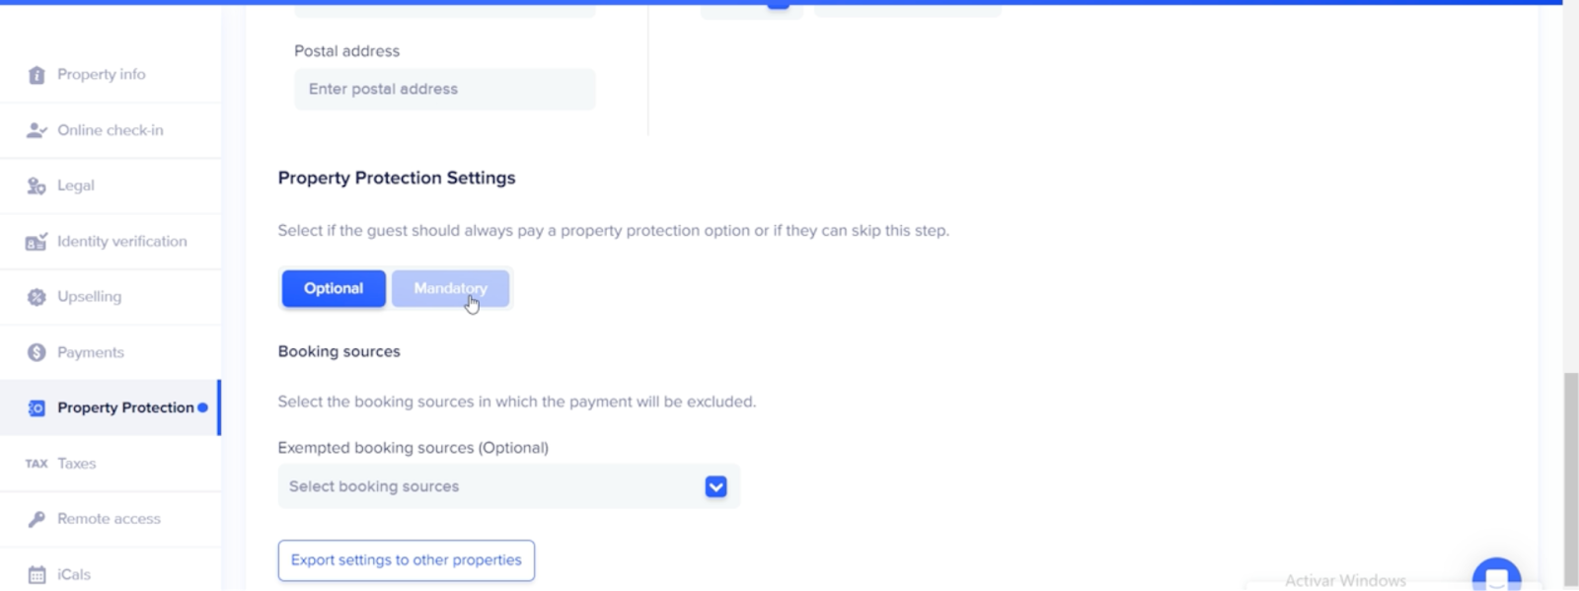
Task: Expand the booking sources dropdown arrow
Action: tap(715, 486)
